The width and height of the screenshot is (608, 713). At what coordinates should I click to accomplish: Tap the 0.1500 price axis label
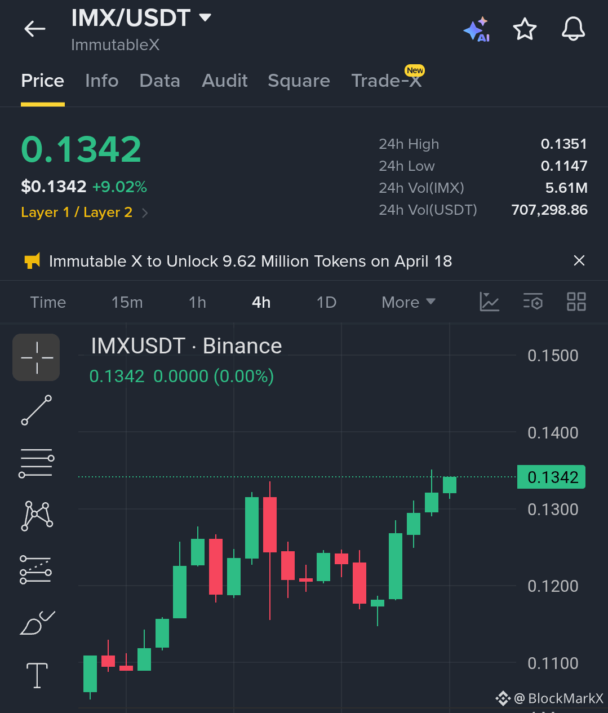point(553,356)
